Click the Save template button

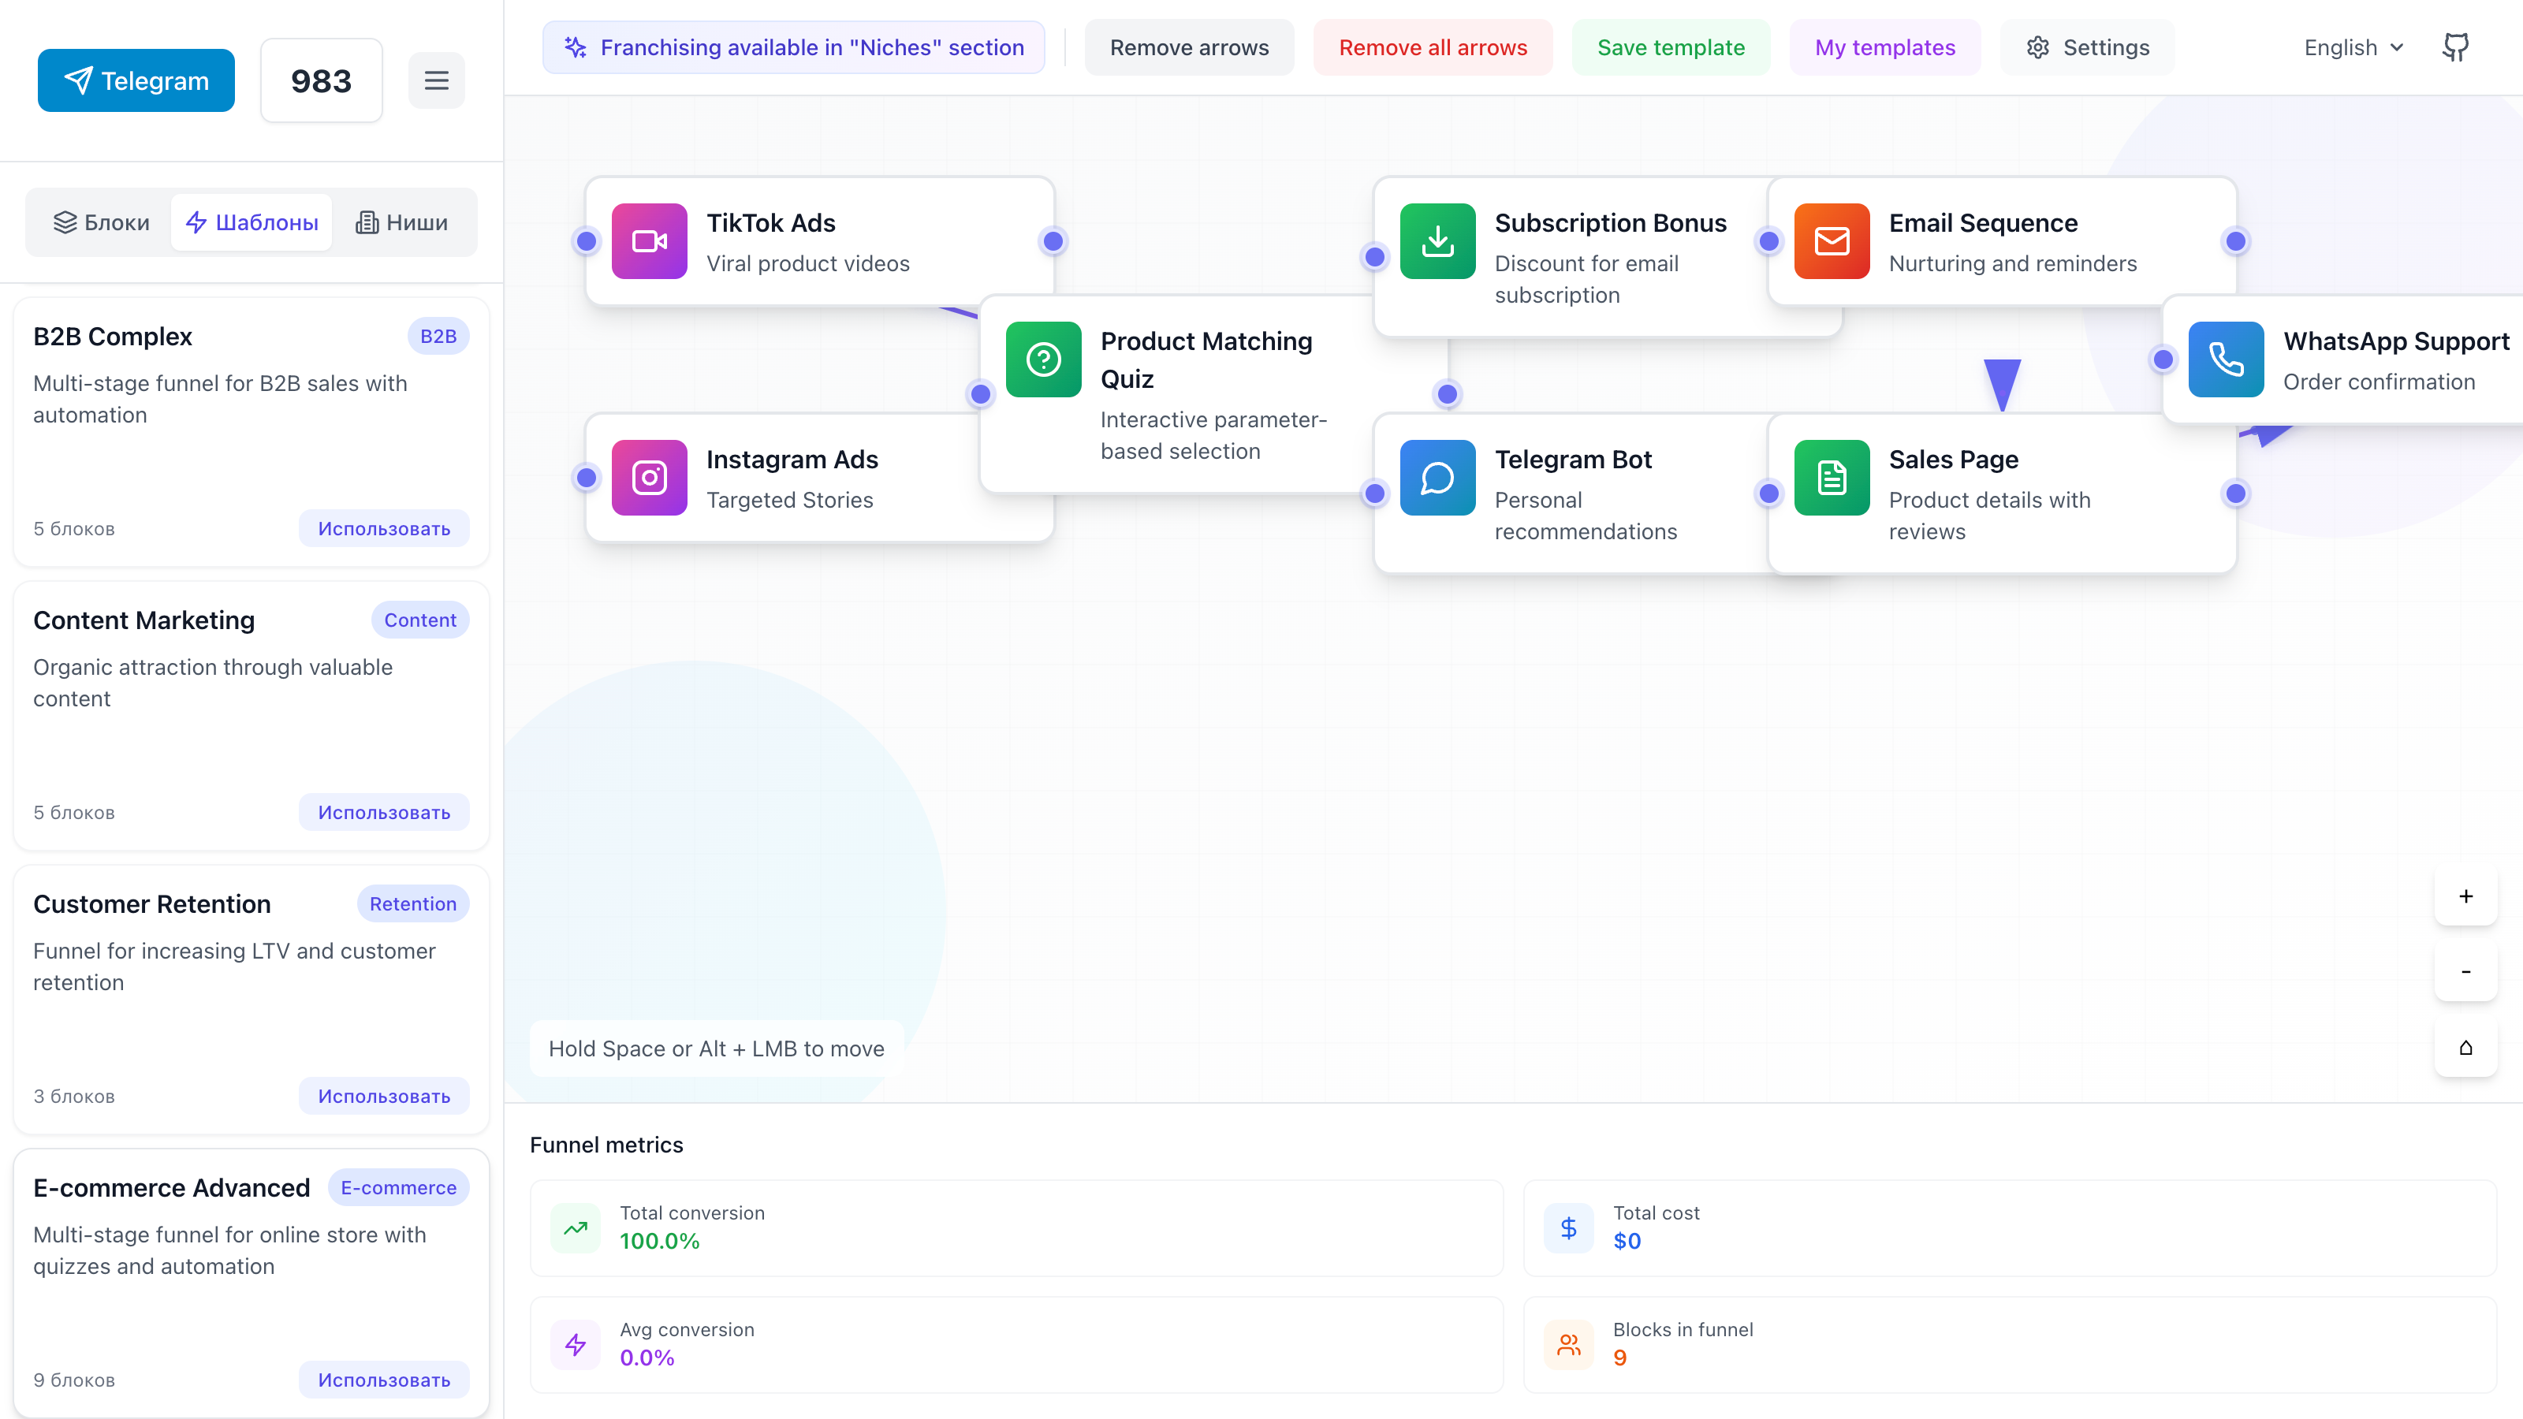pos(1671,47)
